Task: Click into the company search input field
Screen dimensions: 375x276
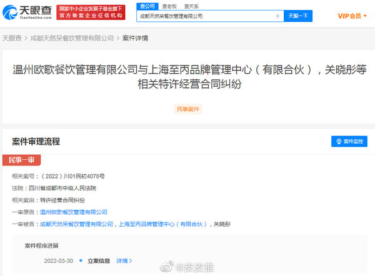Action: pos(206,16)
